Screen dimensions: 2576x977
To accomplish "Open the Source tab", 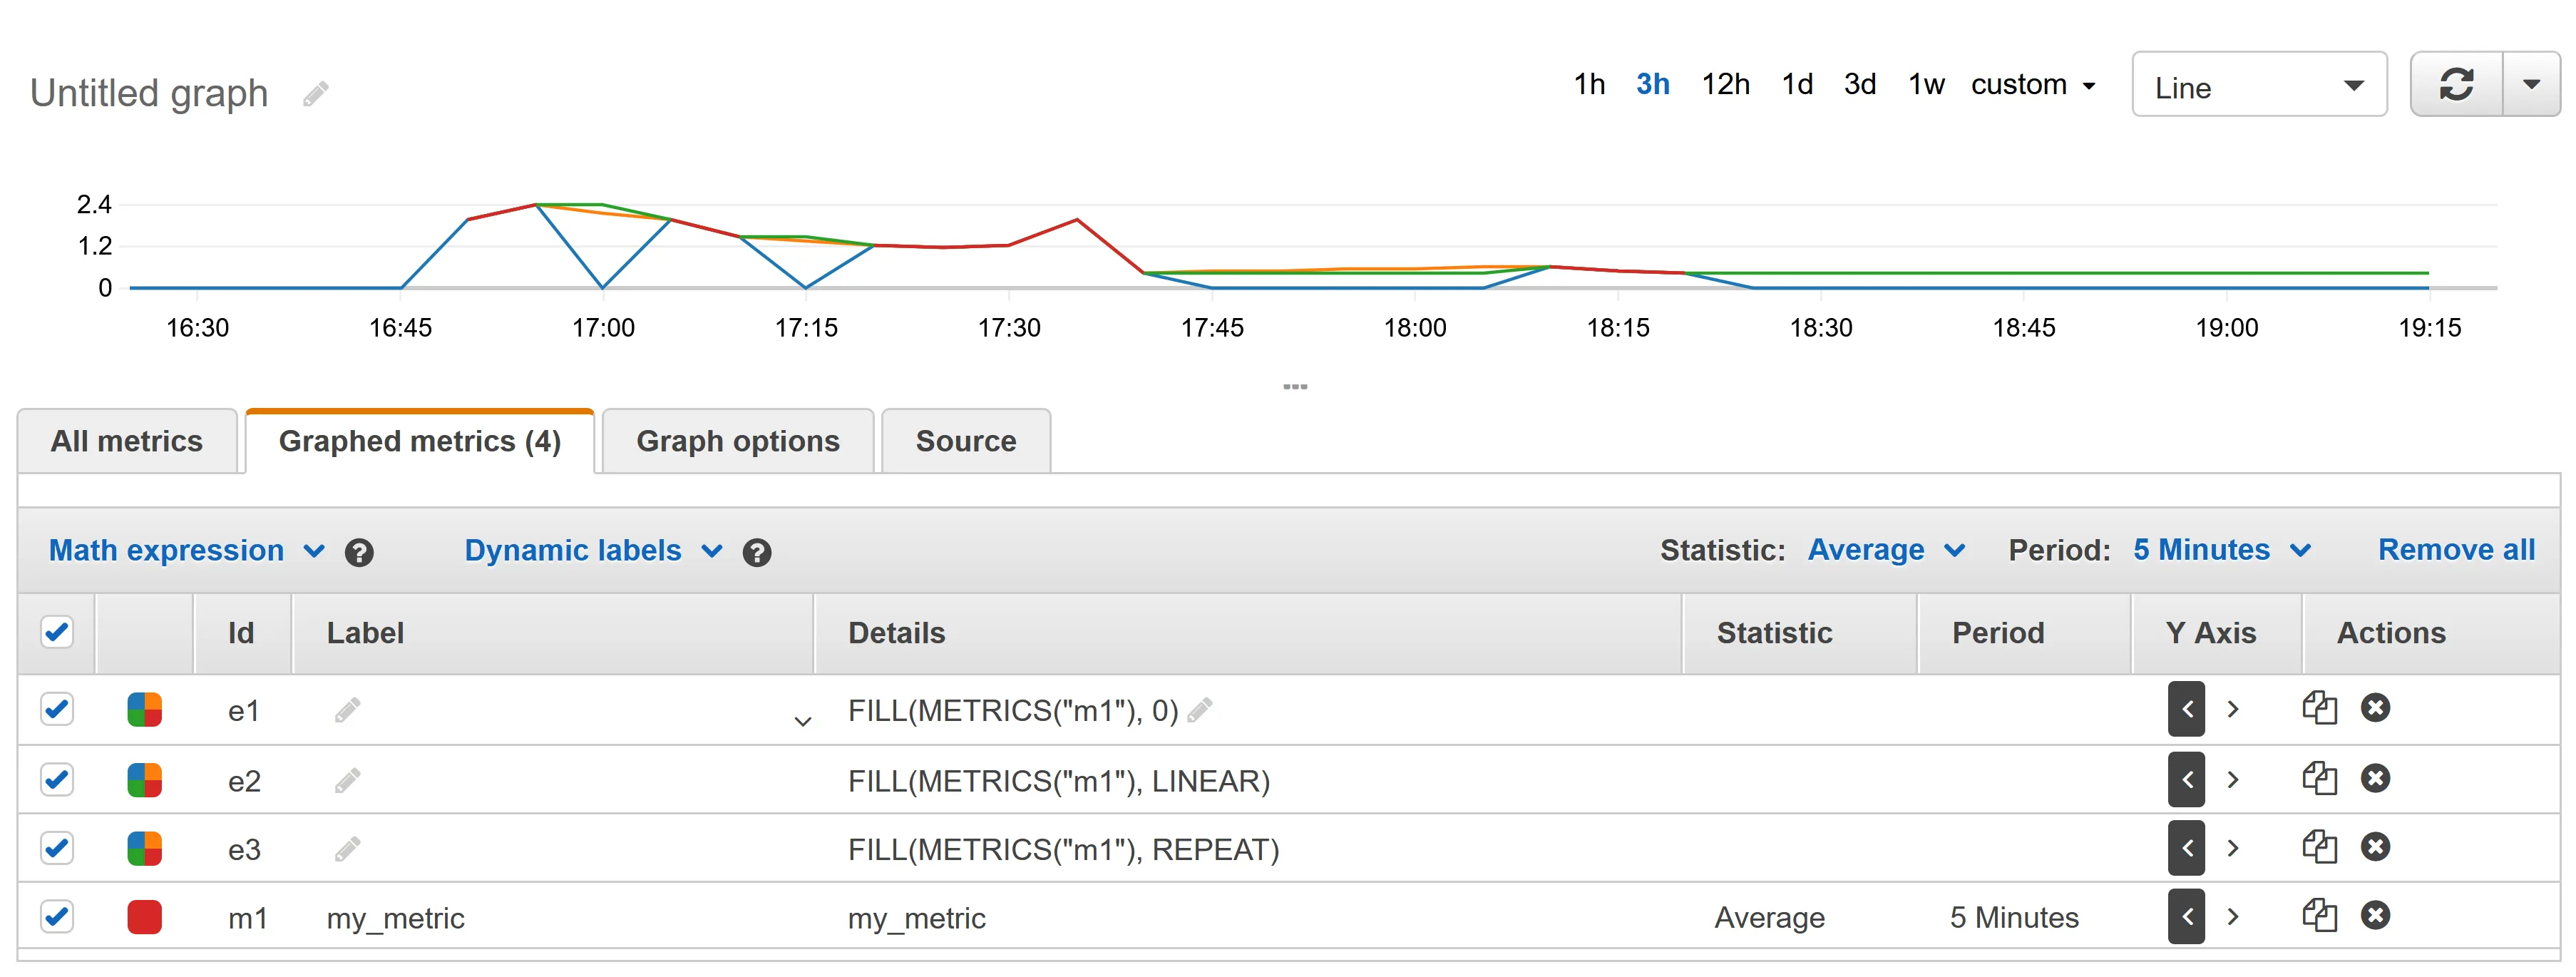I will pos(966,441).
